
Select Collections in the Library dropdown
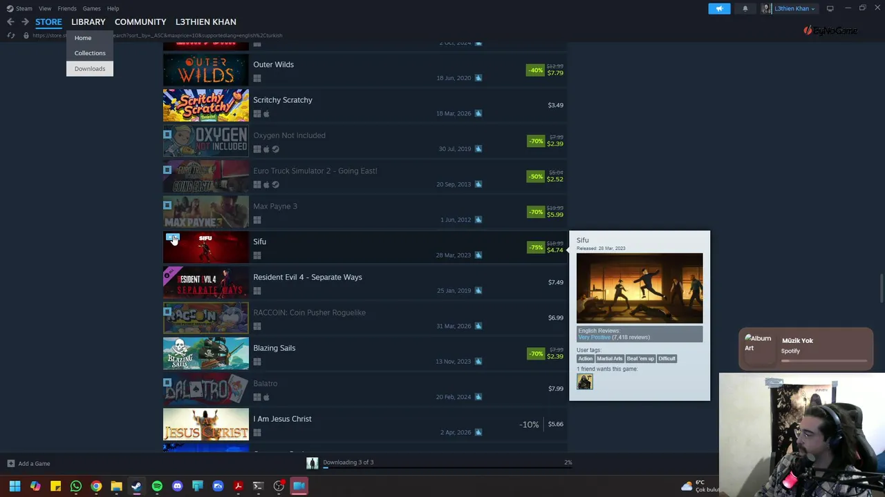(90, 53)
